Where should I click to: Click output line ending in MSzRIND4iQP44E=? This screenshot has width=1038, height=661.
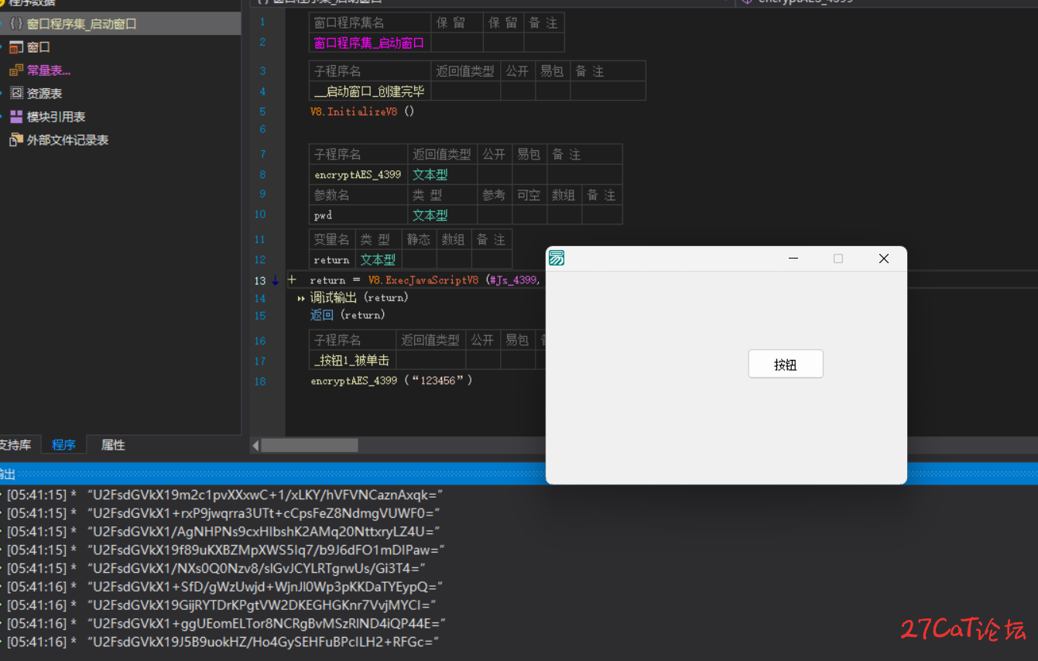click(x=227, y=624)
